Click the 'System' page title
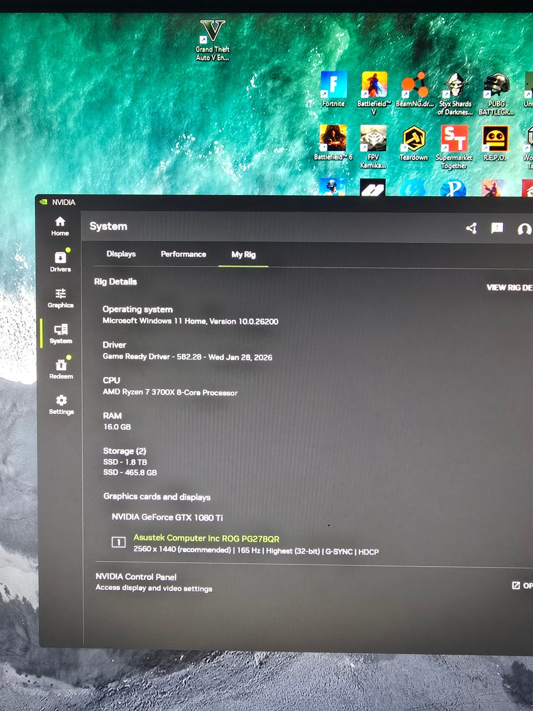 point(108,226)
